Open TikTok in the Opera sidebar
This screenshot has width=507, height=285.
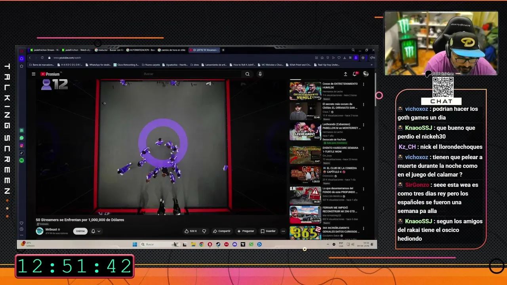pos(21,153)
